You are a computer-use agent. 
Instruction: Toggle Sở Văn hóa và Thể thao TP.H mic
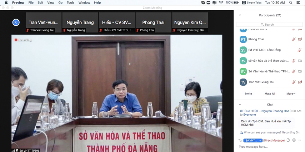pos(294,71)
